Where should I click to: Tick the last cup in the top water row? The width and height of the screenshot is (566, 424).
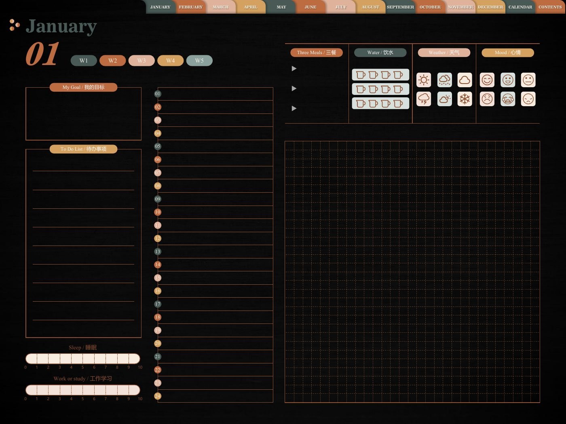tap(398, 75)
